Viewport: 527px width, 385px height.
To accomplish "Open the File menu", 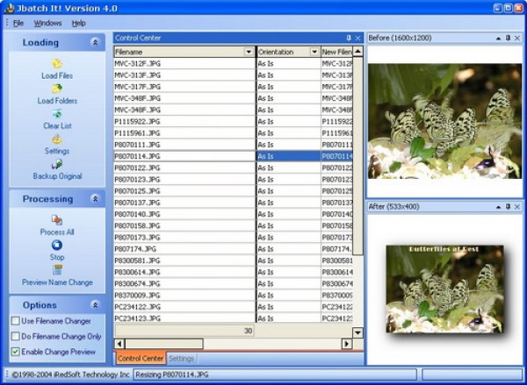I will tap(18, 23).
